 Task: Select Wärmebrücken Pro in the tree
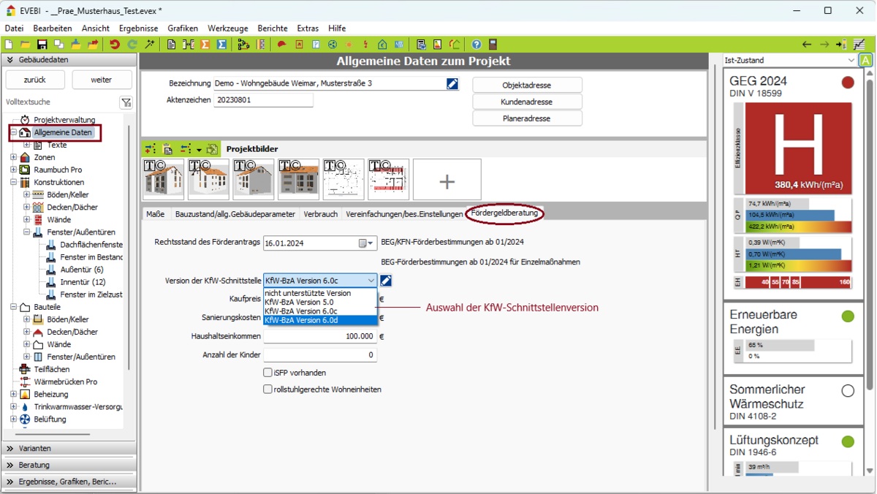coord(65,382)
